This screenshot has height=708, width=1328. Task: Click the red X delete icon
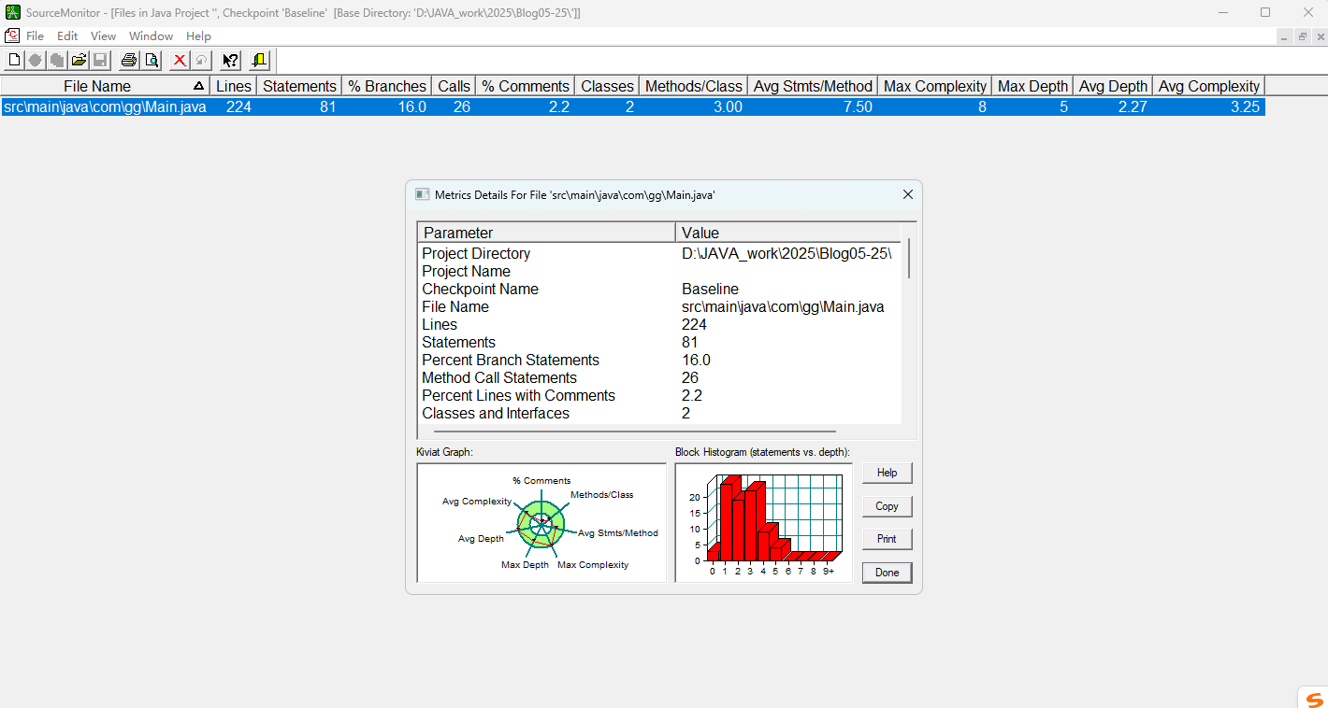click(x=180, y=61)
